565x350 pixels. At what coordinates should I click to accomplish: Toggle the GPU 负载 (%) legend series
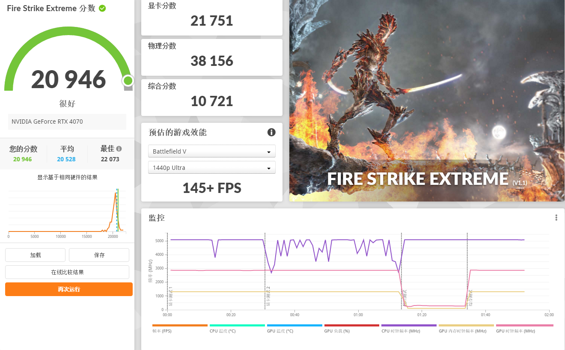coord(352,328)
